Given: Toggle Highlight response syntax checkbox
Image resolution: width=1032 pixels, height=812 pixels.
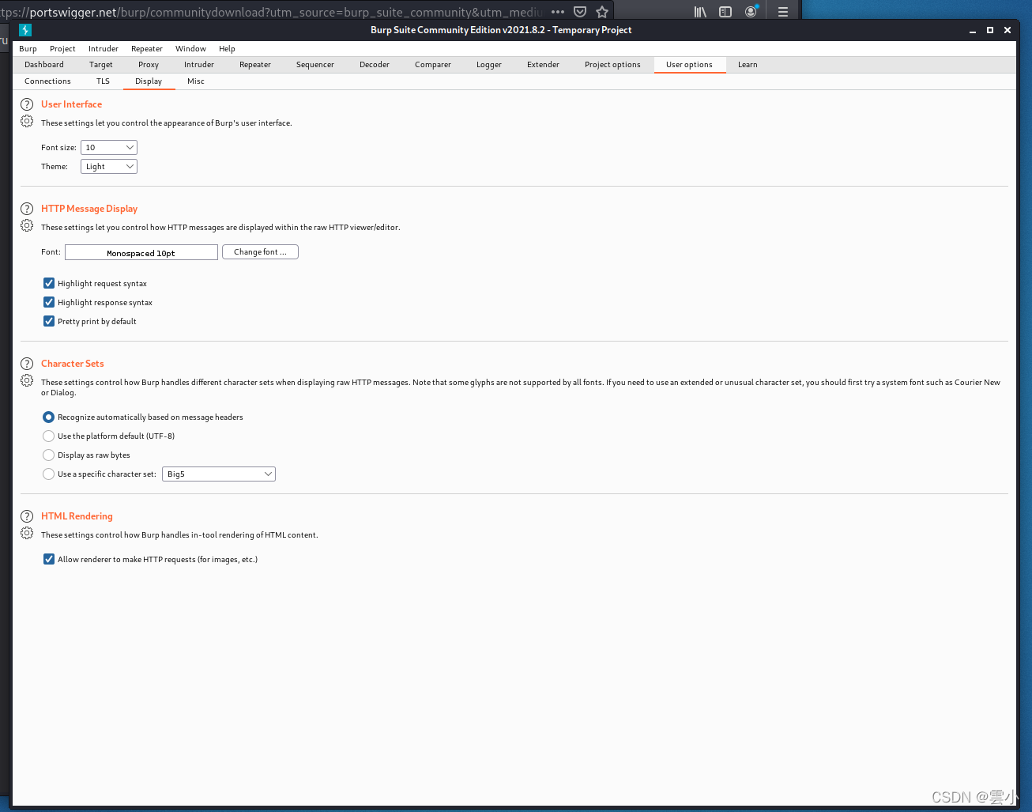Looking at the screenshot, I should (x=49, y=302).
